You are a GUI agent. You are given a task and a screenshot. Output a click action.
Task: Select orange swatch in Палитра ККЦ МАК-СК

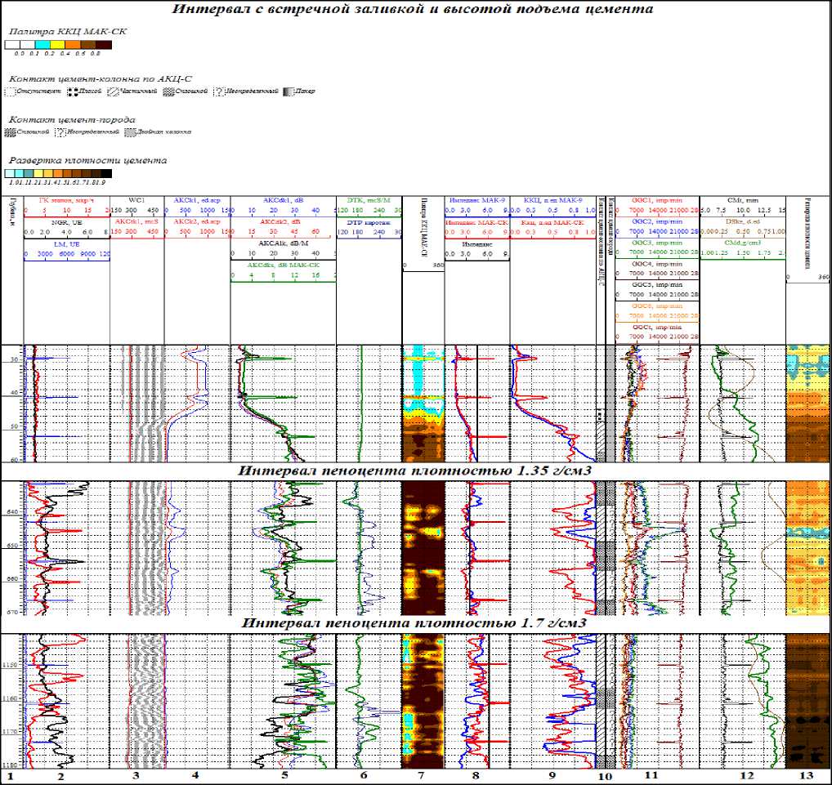73,45
